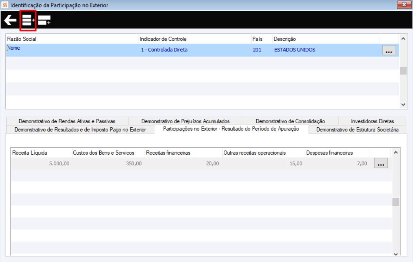Select the 350,00 value cell
The height and width of the screenshot is (262, 413).
pyautogui.click(x=108, y=163)
